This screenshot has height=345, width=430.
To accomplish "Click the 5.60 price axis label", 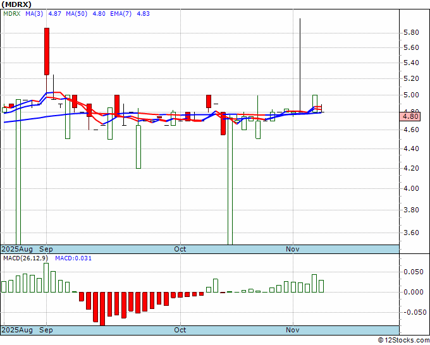I will [412, 47].
